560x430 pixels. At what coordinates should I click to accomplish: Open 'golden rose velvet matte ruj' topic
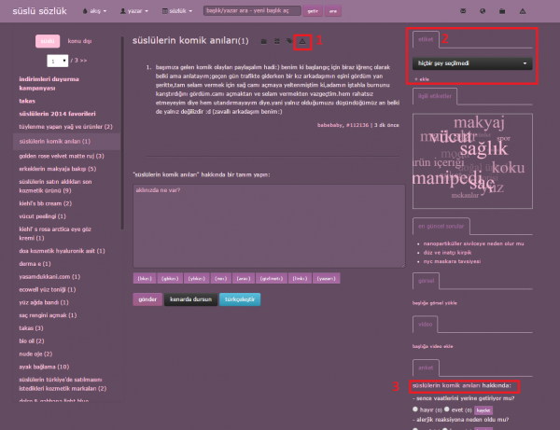pyautogui.click(x=61, y=153)
